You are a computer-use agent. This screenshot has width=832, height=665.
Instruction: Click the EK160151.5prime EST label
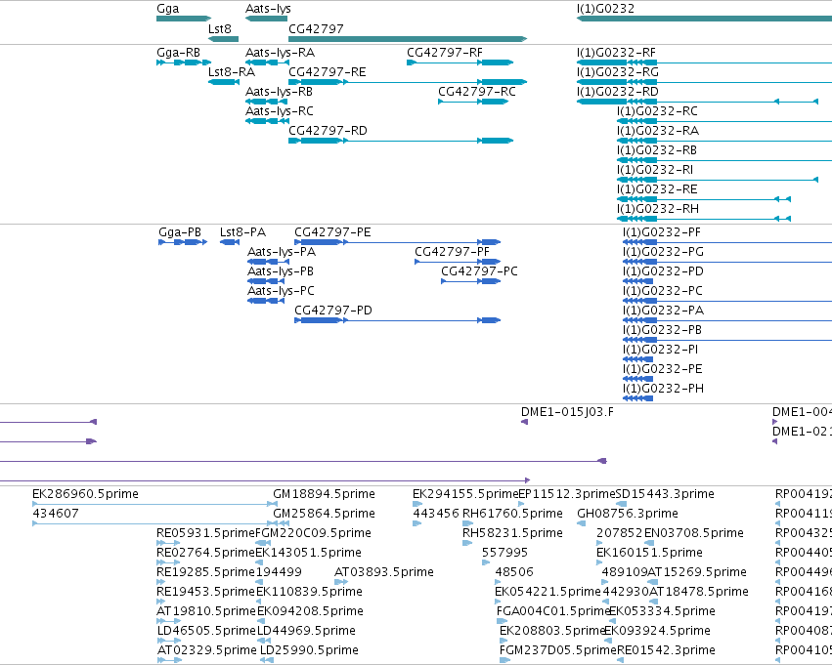649,554
